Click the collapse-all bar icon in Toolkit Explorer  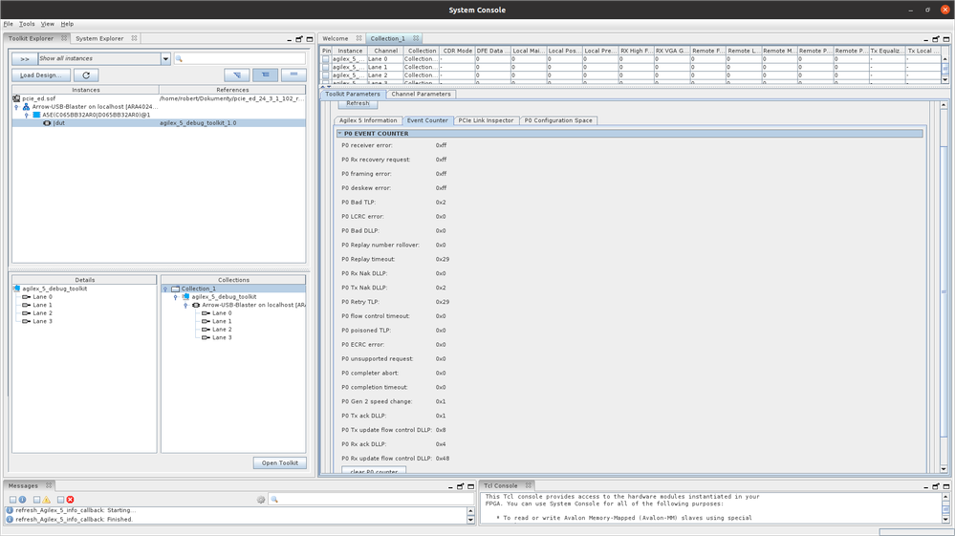coord(293,75)
